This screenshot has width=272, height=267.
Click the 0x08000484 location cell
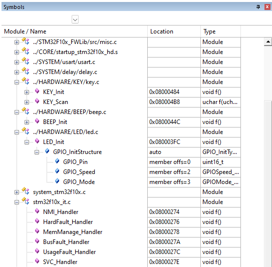point(174,92)
